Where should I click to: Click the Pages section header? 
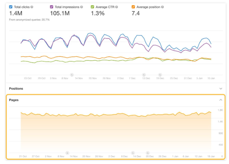[x=14, y=100]
